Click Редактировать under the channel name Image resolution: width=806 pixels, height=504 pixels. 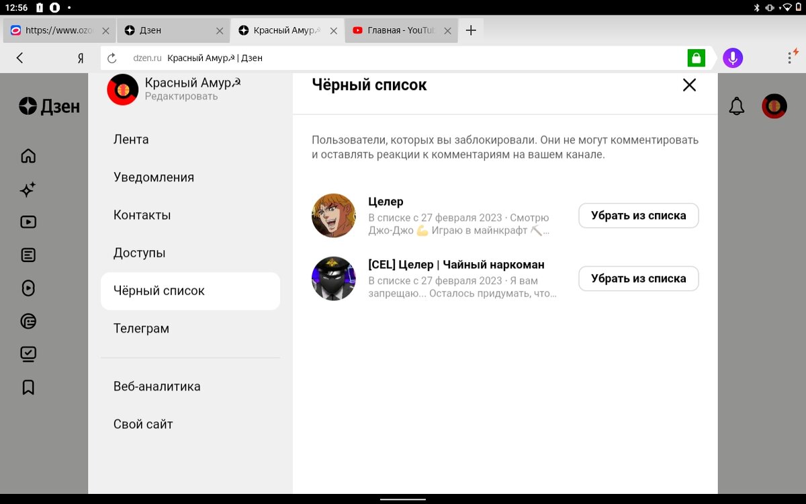pyautogui.click(x=181, y=95)
